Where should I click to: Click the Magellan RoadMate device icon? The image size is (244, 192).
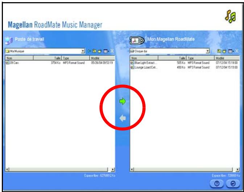[x=137, y=40]
